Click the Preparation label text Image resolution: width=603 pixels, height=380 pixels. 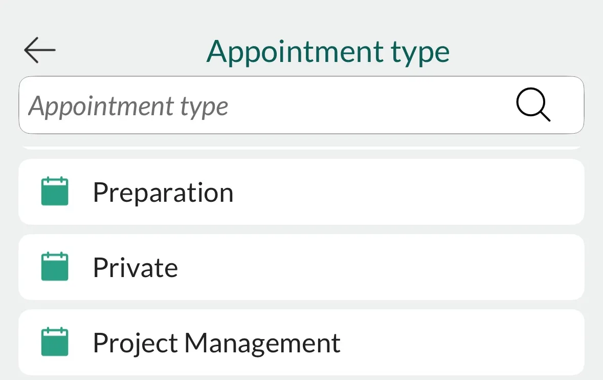pos(163,193)
